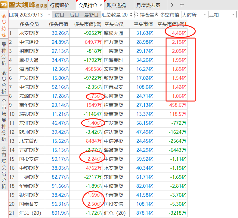Viewport: 238px width, 218px height.
Task: Click the value 27.13亿 in row 3 多头市值
Action: (x=60, y=51)
